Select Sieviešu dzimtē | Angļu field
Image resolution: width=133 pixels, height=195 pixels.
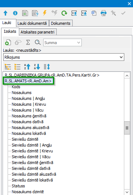32,145
